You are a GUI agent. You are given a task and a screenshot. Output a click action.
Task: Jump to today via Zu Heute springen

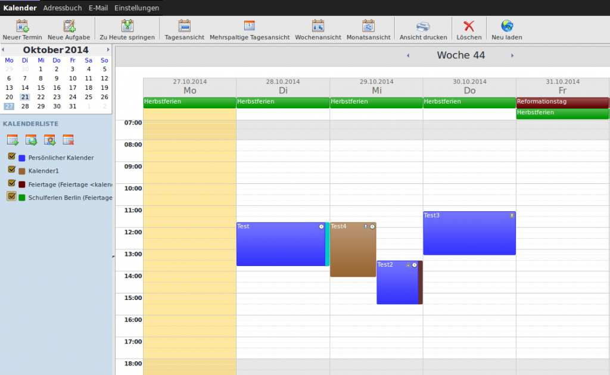tap(127, 26)
